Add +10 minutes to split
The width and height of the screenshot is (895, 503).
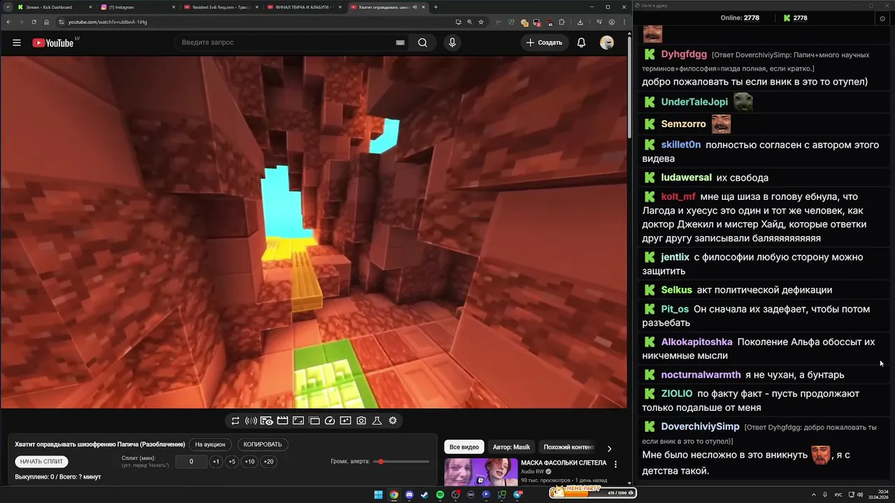point(250,461)
